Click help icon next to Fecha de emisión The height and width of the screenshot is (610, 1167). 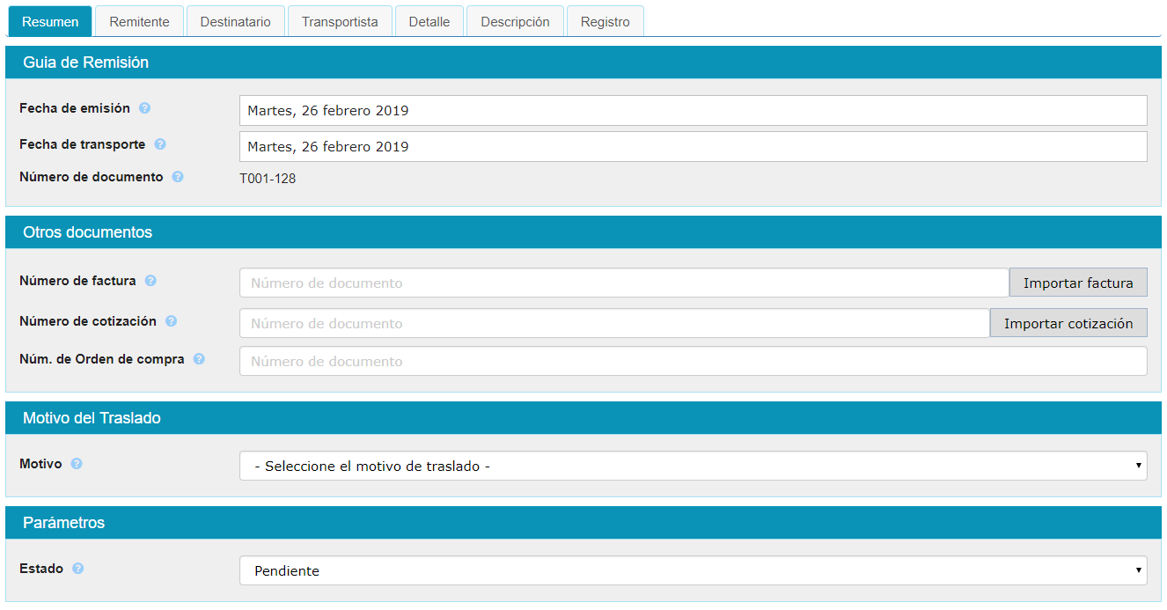(145, 108)
